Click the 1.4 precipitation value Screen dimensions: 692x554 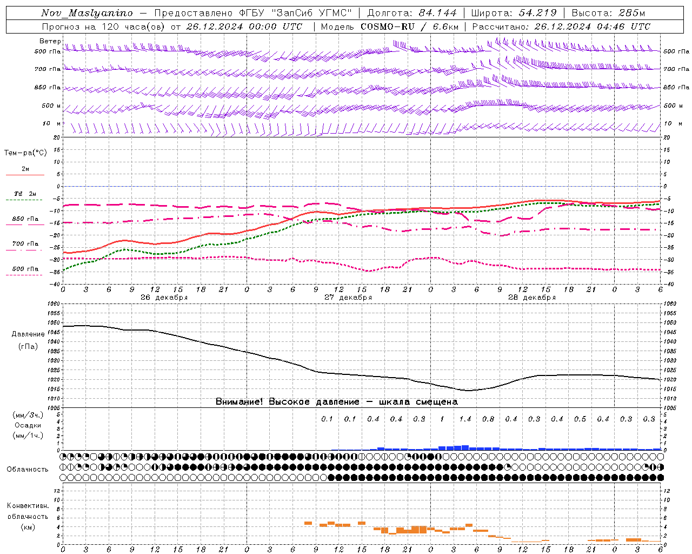click(465, 419)
